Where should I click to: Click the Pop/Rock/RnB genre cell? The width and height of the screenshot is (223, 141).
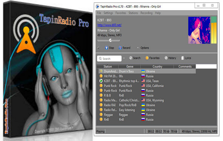(128, 105)
